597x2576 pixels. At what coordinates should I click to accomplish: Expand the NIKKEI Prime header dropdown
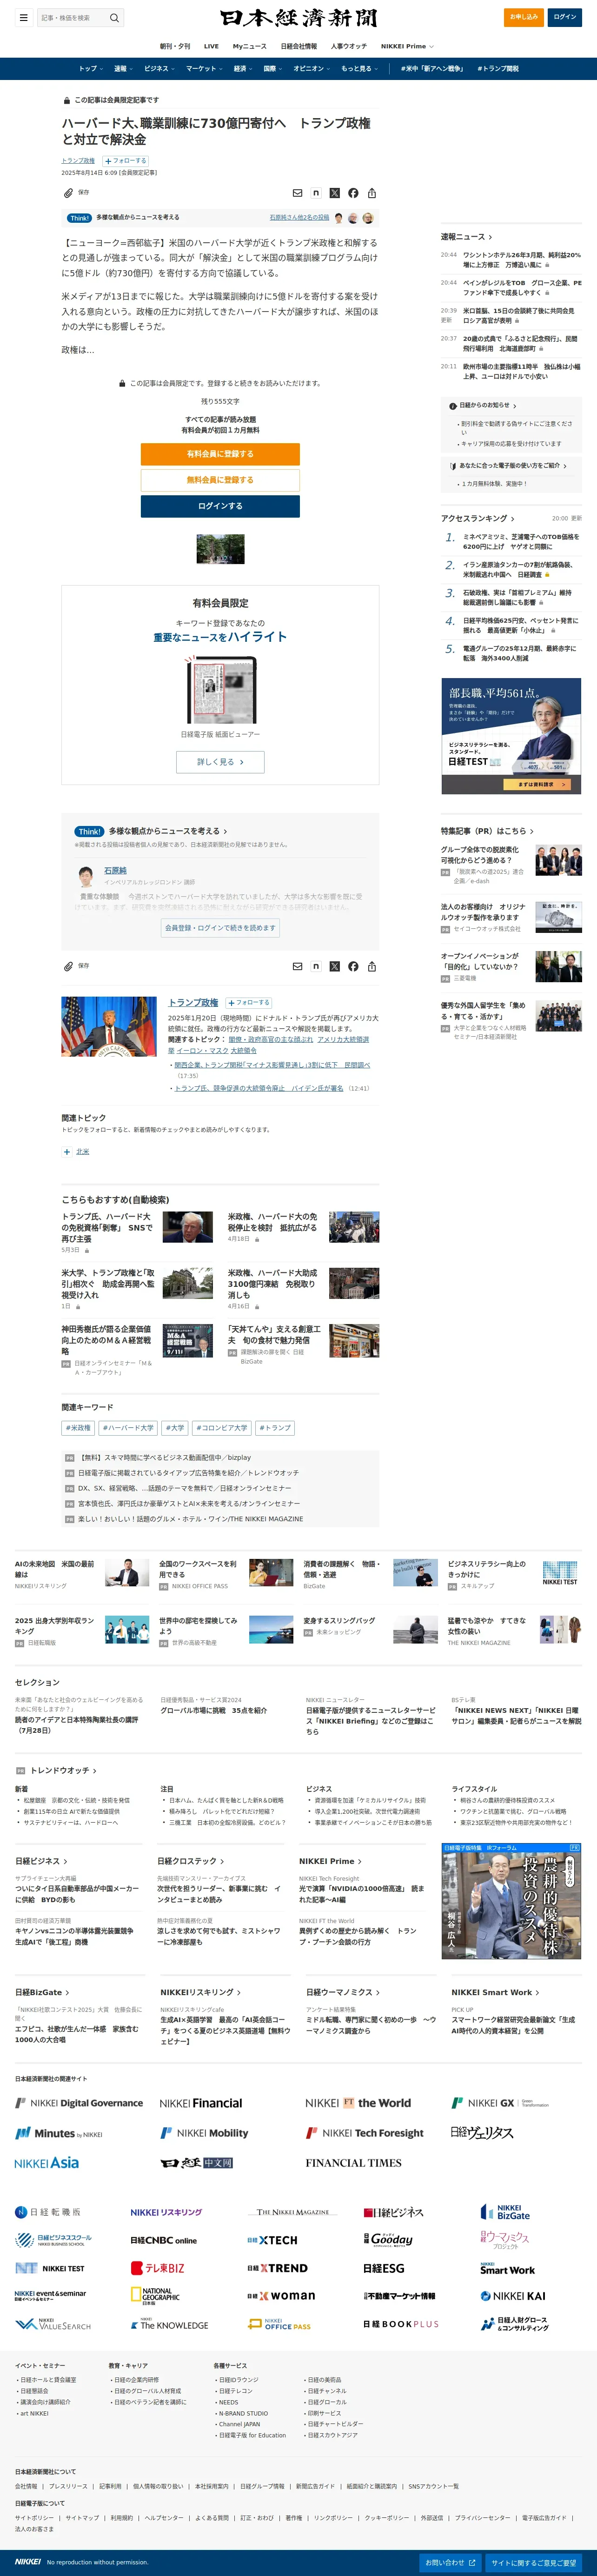click(x=407, y=46)
